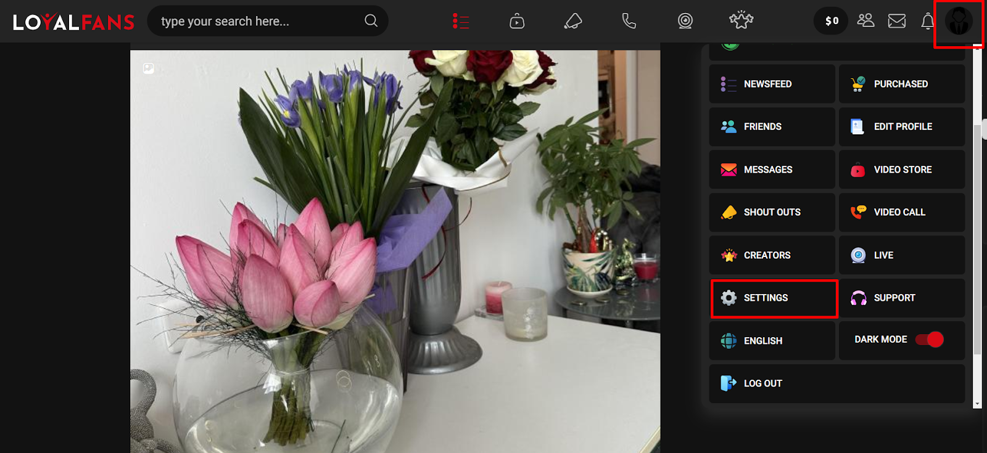The image size is (987, 453).
Task: Open the newsfeed list icon in top bar
Action: 460,21
